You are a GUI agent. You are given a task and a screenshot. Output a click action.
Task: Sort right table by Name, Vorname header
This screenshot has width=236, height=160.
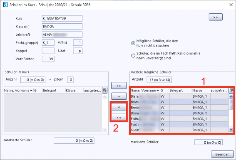[x=145, y=91]
